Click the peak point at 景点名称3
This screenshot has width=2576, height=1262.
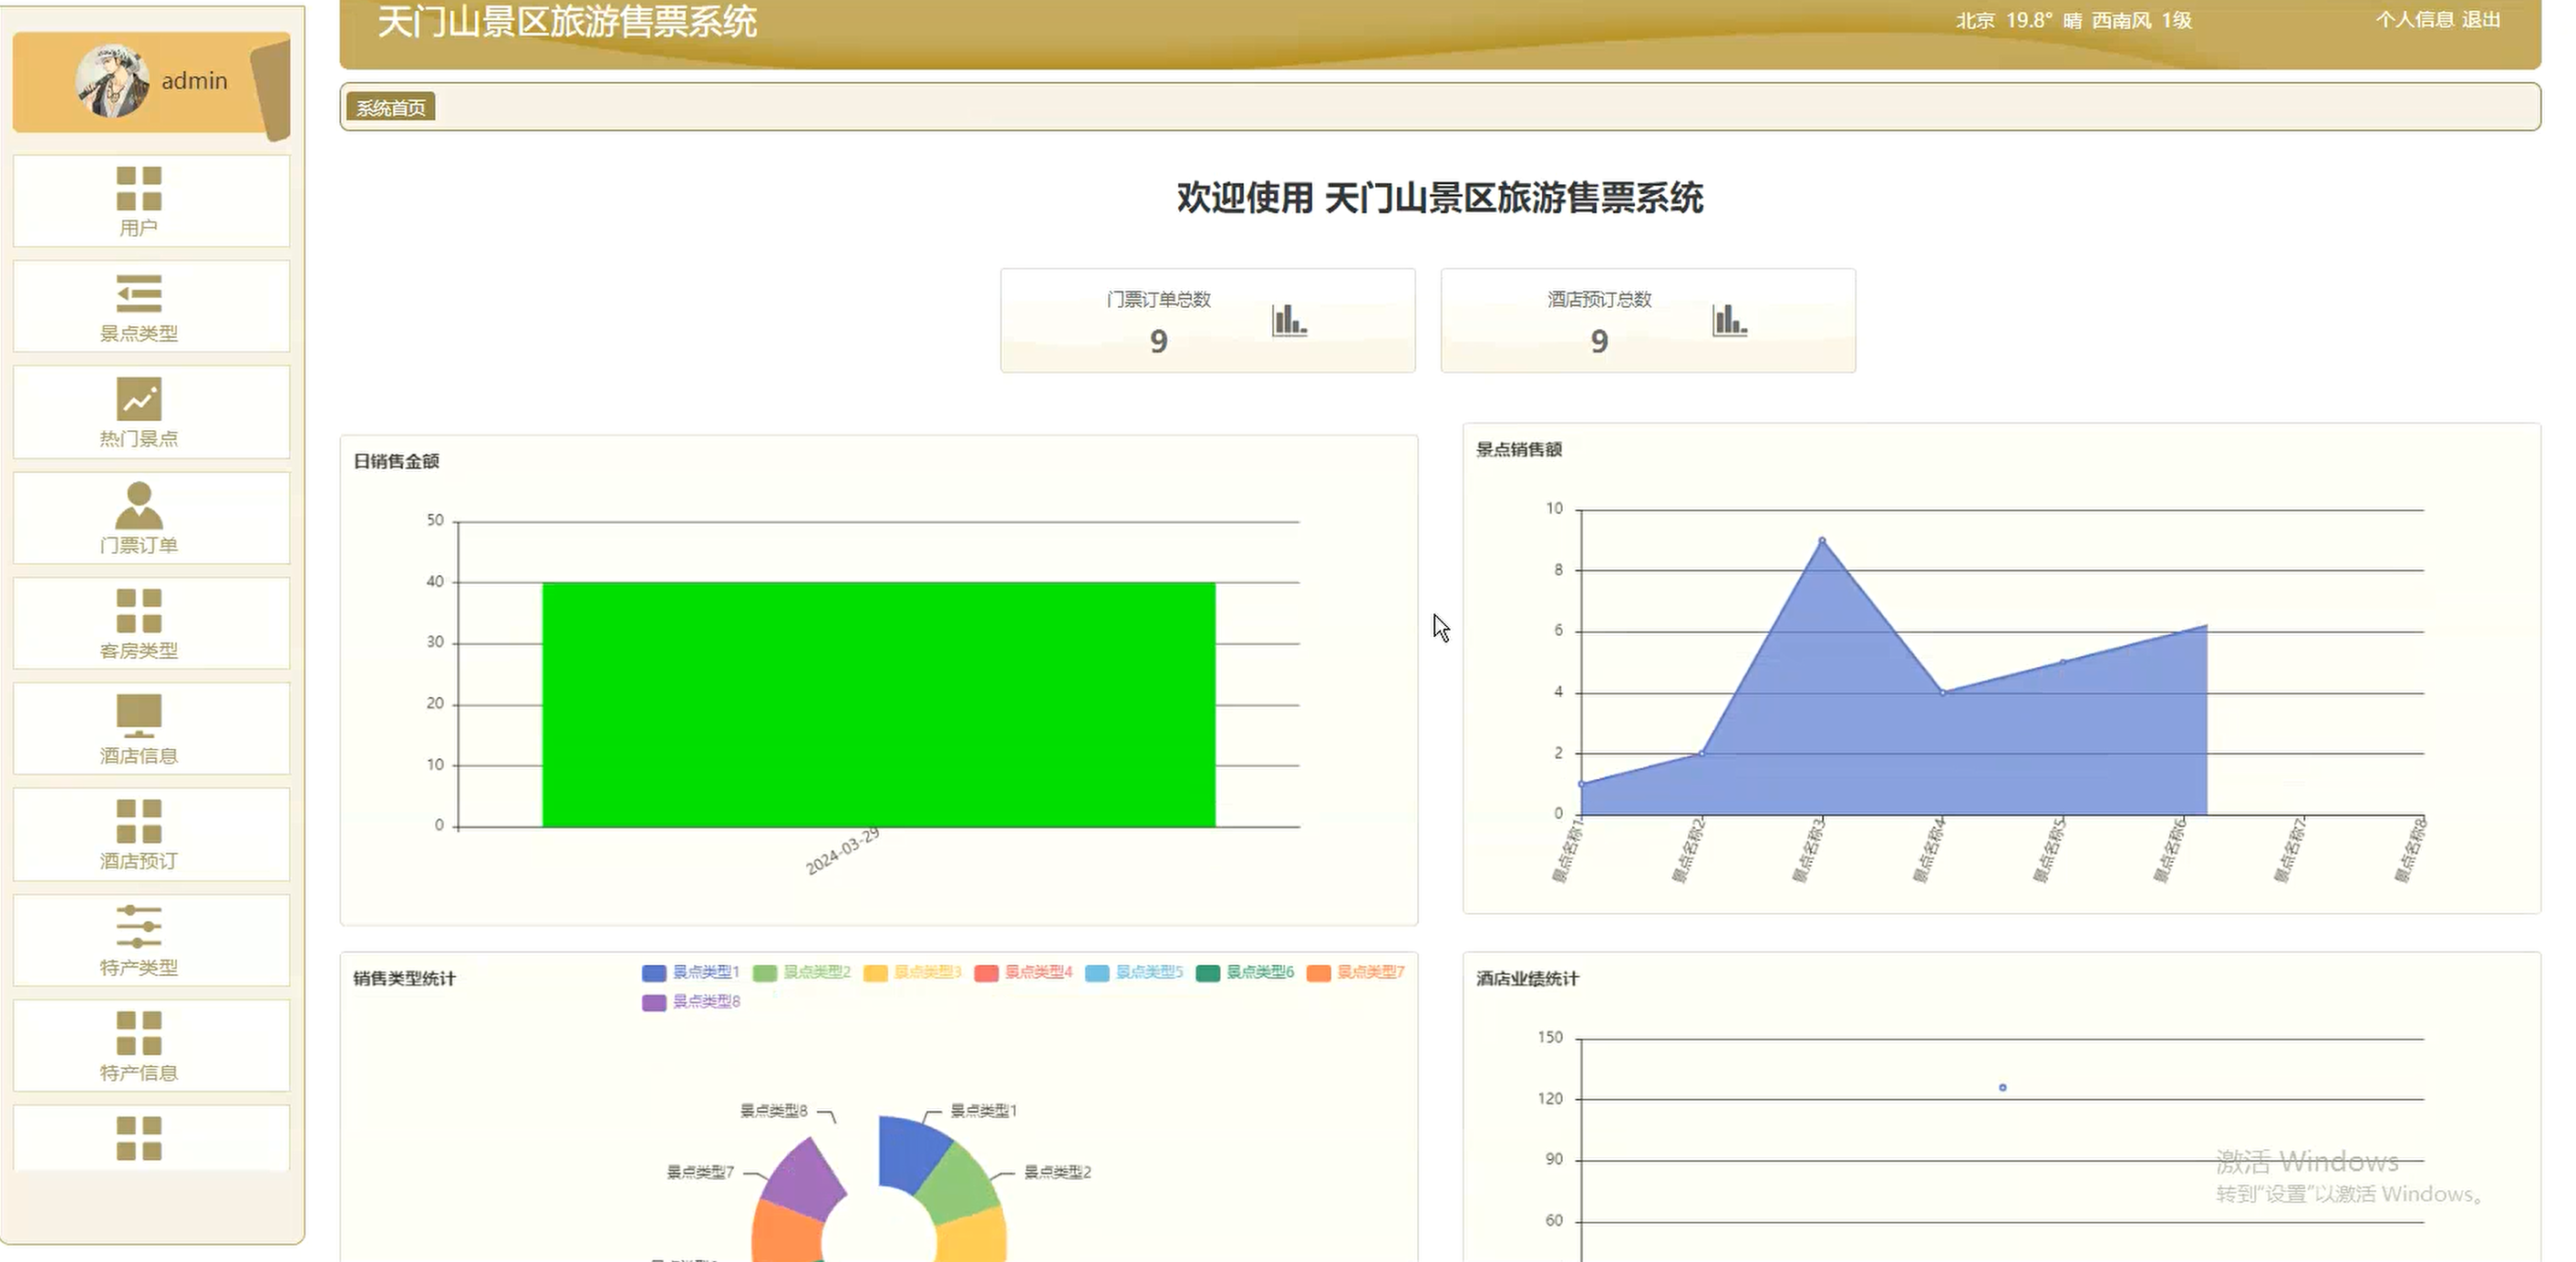click(x=1822, y=540)
